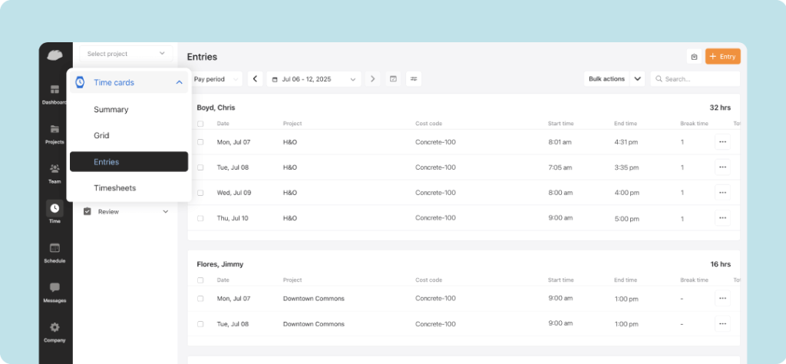This screenshot has height=364, width=786.
Task: Select Summary in Time cards menu
Action: pyautogui.click(x=111, y=110)
